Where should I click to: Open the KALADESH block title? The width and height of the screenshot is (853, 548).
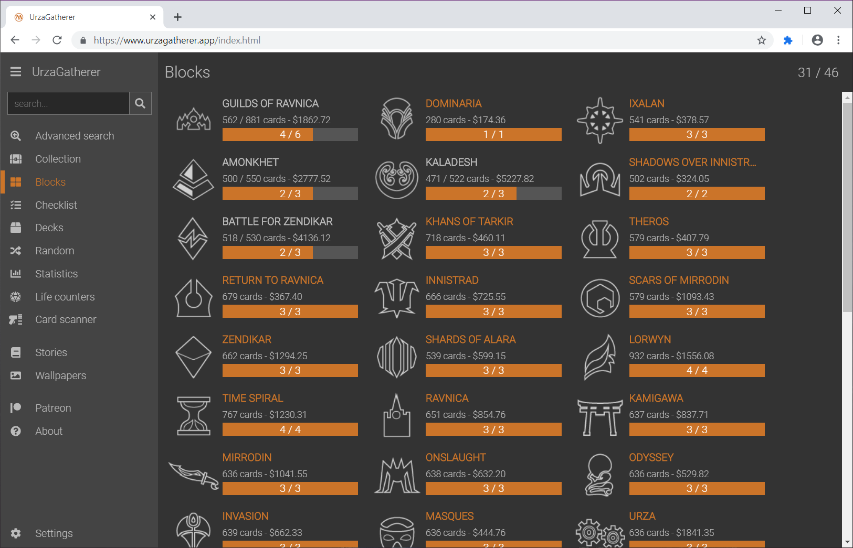pyautogui.click(x=451, y=163)
